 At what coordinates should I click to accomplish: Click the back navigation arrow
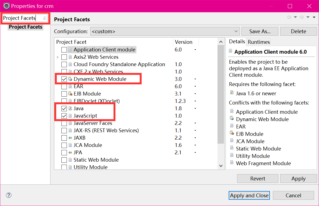pos(289,17)
